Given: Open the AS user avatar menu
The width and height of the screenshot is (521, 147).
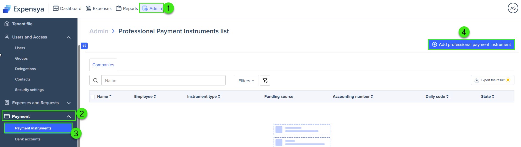Looking at the screenshot, I should pyautogui.click(x=513, y=8).
